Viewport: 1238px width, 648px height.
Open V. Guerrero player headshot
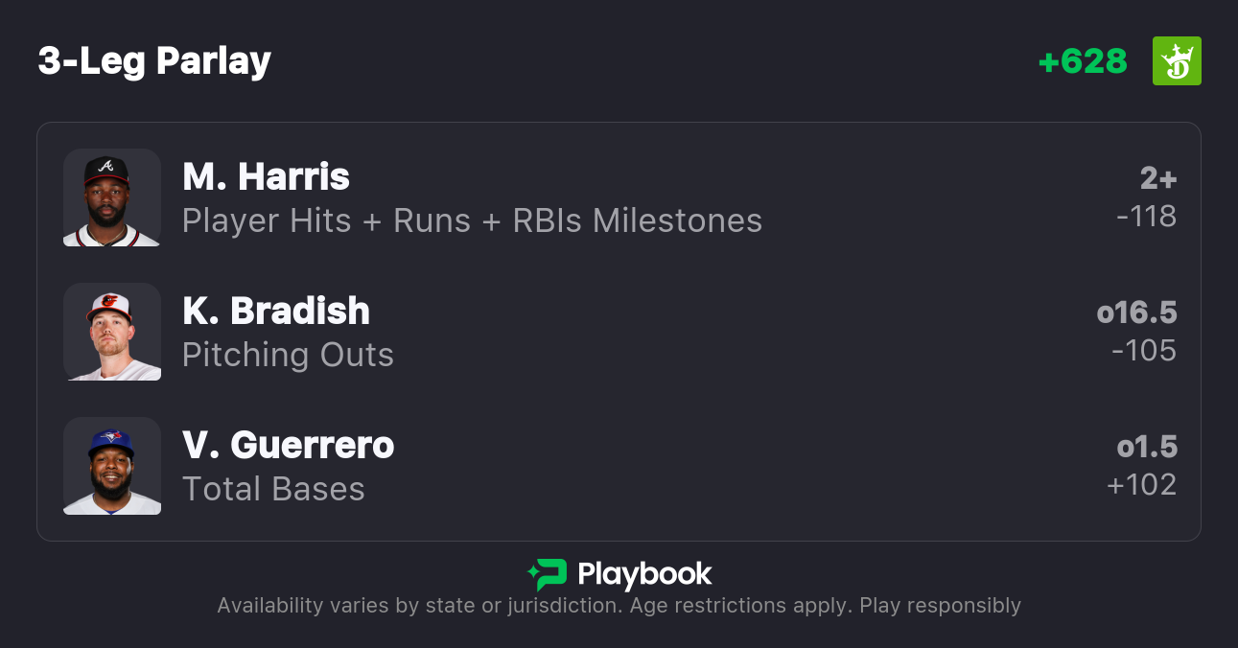click(112, 466)
